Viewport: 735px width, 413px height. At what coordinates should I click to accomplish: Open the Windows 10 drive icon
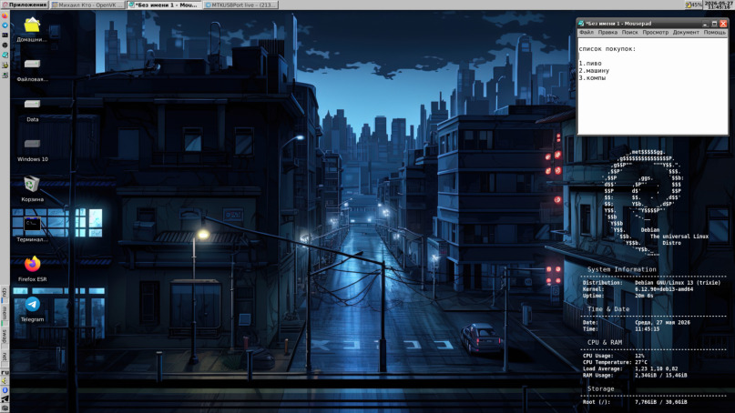(x=32, y=149)
